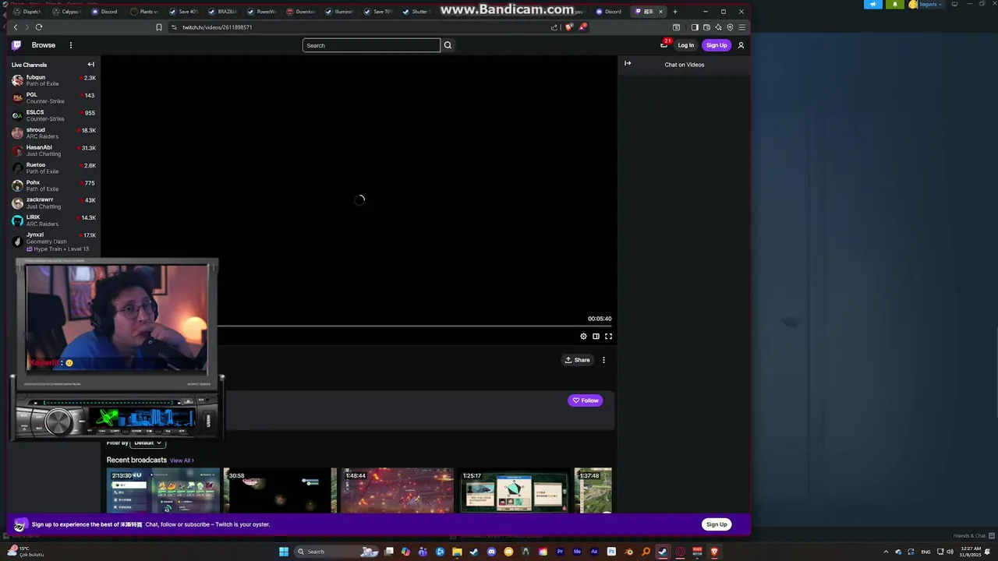Image resolution: width=998 pixels, height=561 pixels.
Task: Click the Log In button
Action: point(686,45)
